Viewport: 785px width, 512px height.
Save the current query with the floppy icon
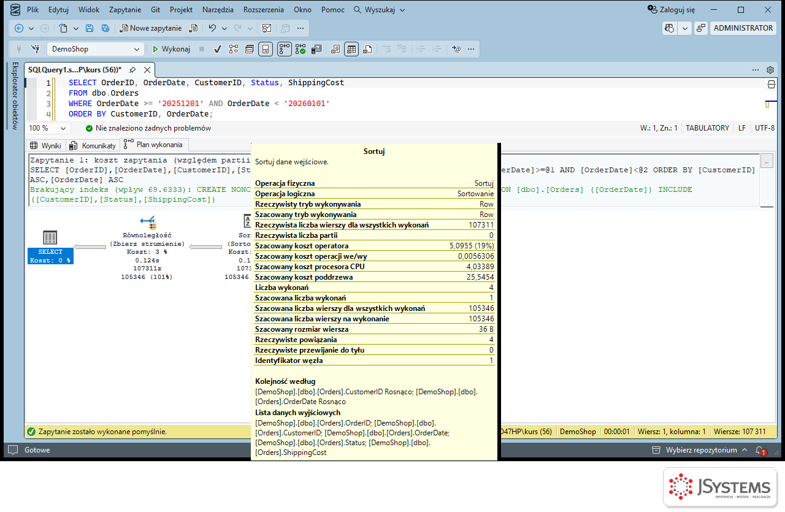[90, 28]
